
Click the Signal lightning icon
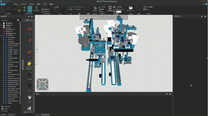tap(78, 9)
